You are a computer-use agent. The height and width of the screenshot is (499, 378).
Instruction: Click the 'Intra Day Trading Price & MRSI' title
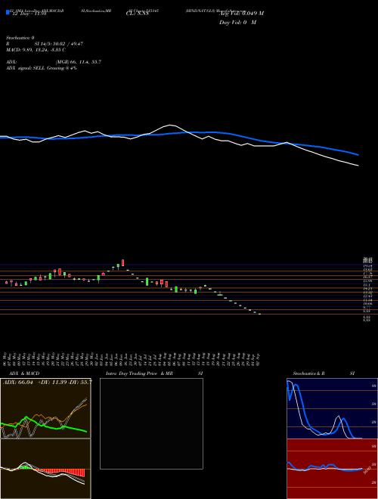pos(154,373)
